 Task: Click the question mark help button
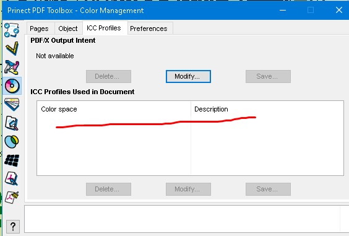(13, 227)
